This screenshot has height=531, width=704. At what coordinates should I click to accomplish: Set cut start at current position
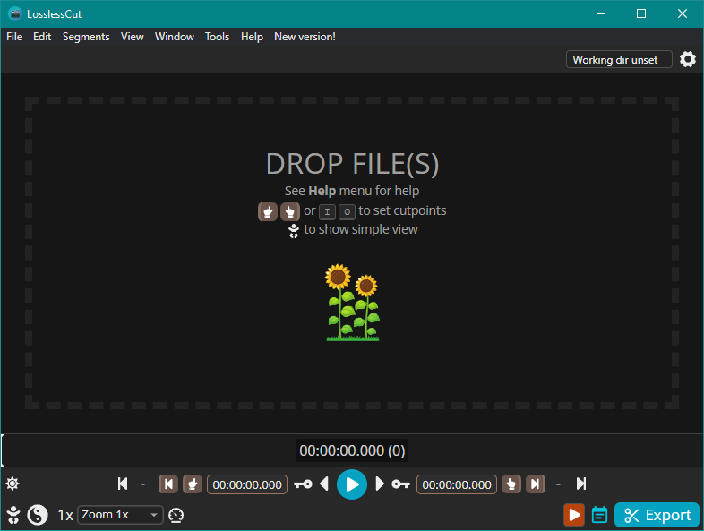(193, 484)
